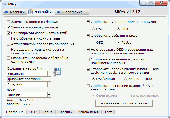Switch to the Клавиши tab
The image size is (170, 118).
[15, 12]
